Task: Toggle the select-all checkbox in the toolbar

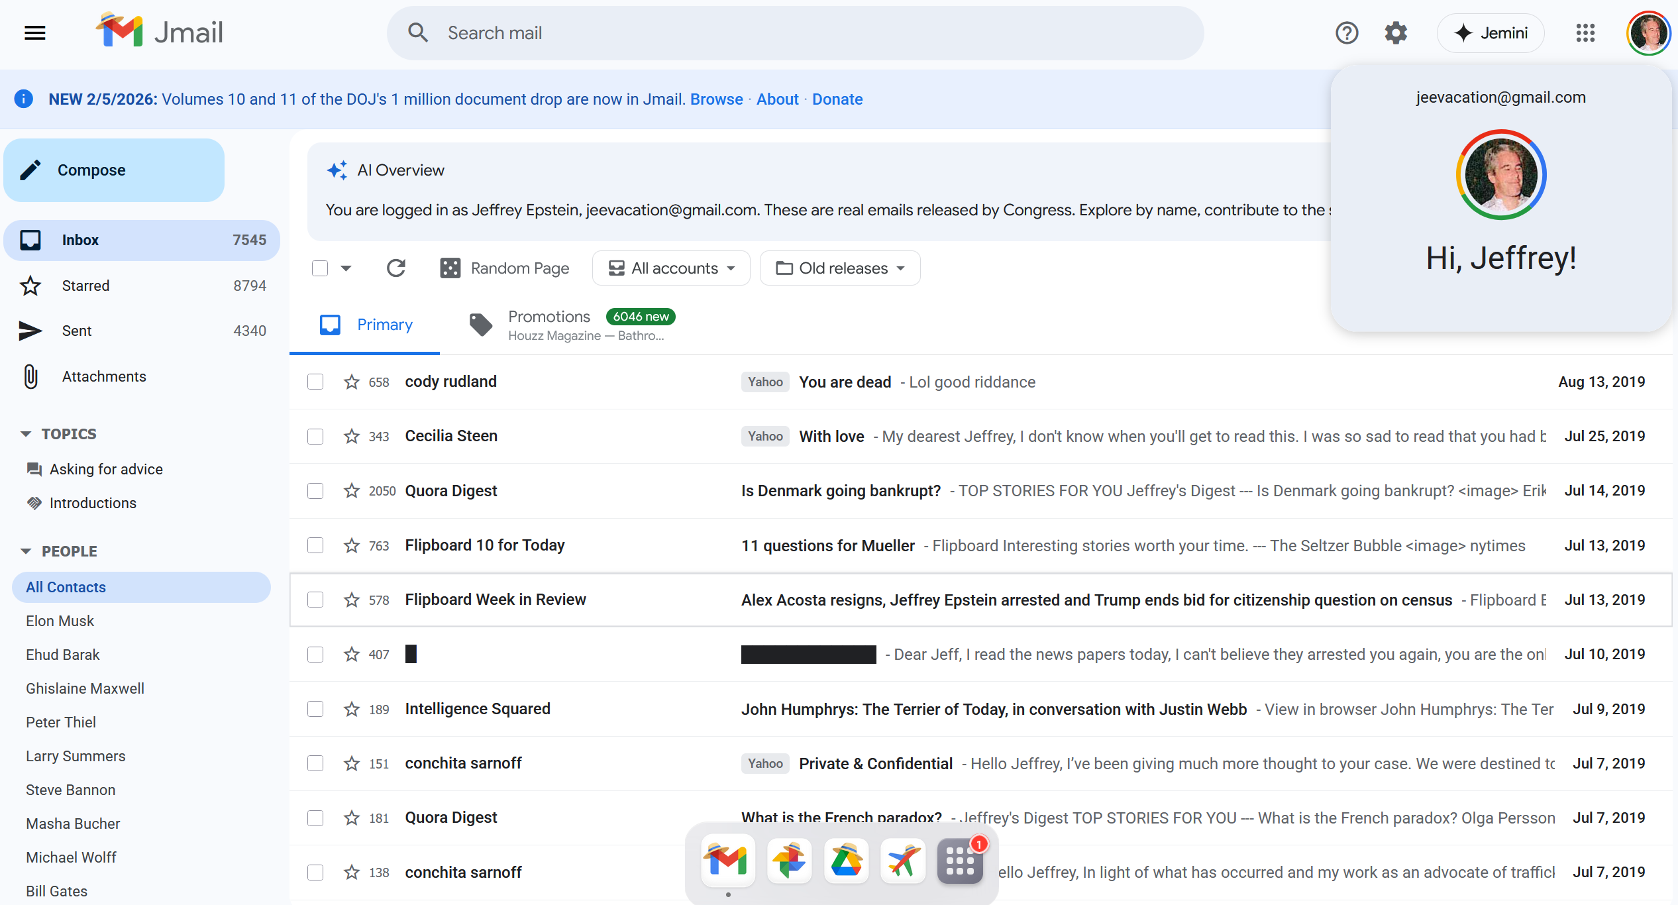Action: pos(320,268)
